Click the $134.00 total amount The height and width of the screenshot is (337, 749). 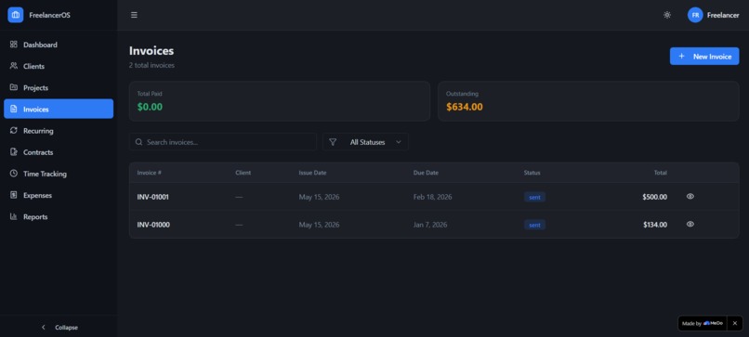click(655, 225)
